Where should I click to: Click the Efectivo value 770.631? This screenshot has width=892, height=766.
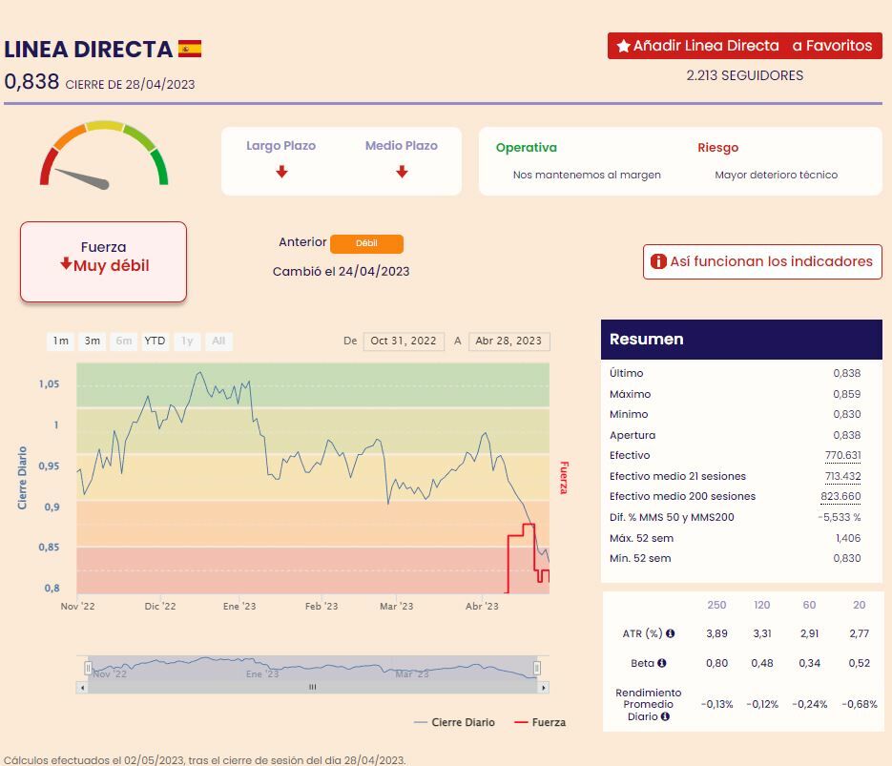tap(842, 455)
